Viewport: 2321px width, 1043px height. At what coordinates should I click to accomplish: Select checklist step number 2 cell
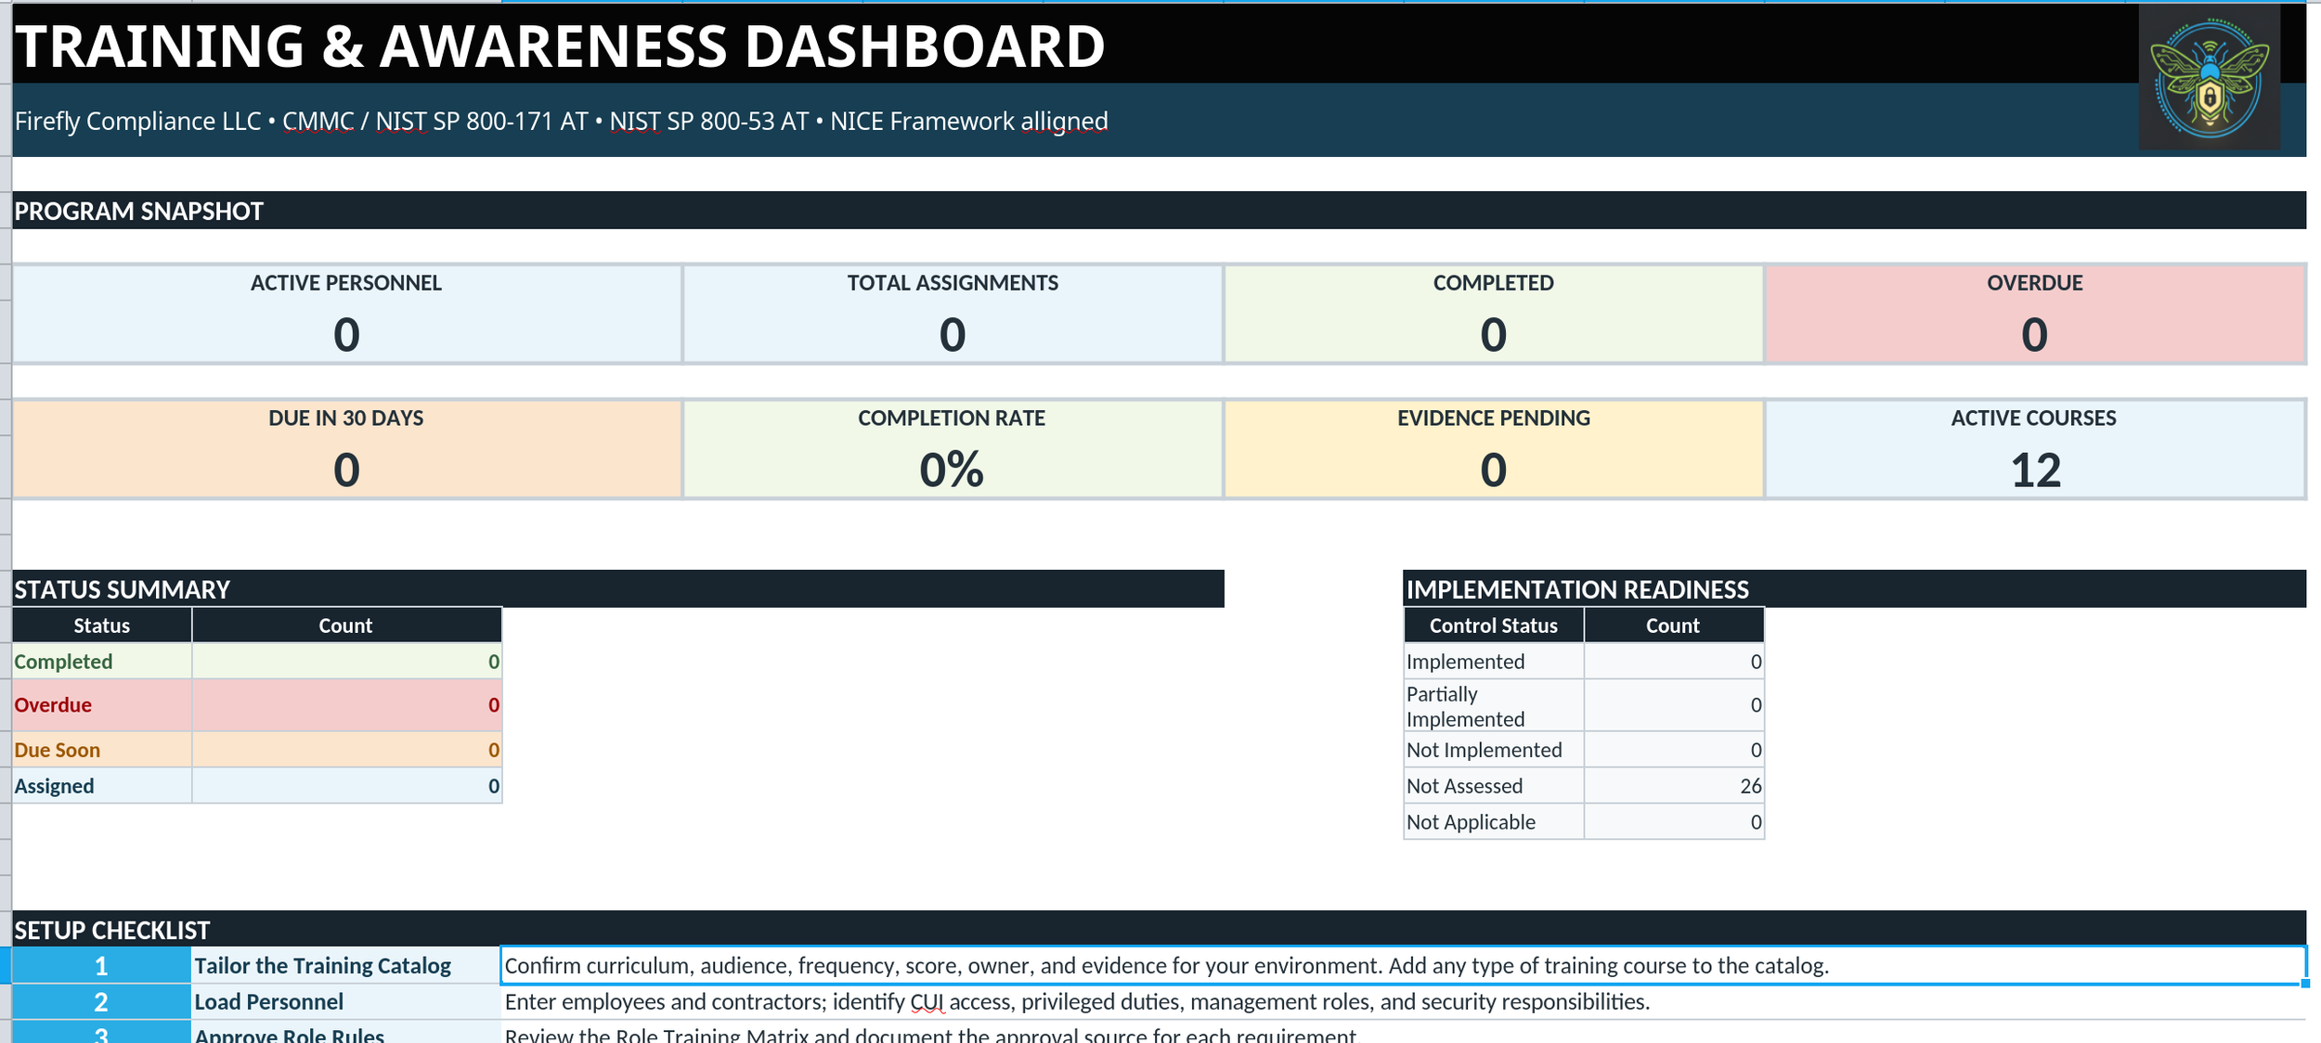[101, 1002]
